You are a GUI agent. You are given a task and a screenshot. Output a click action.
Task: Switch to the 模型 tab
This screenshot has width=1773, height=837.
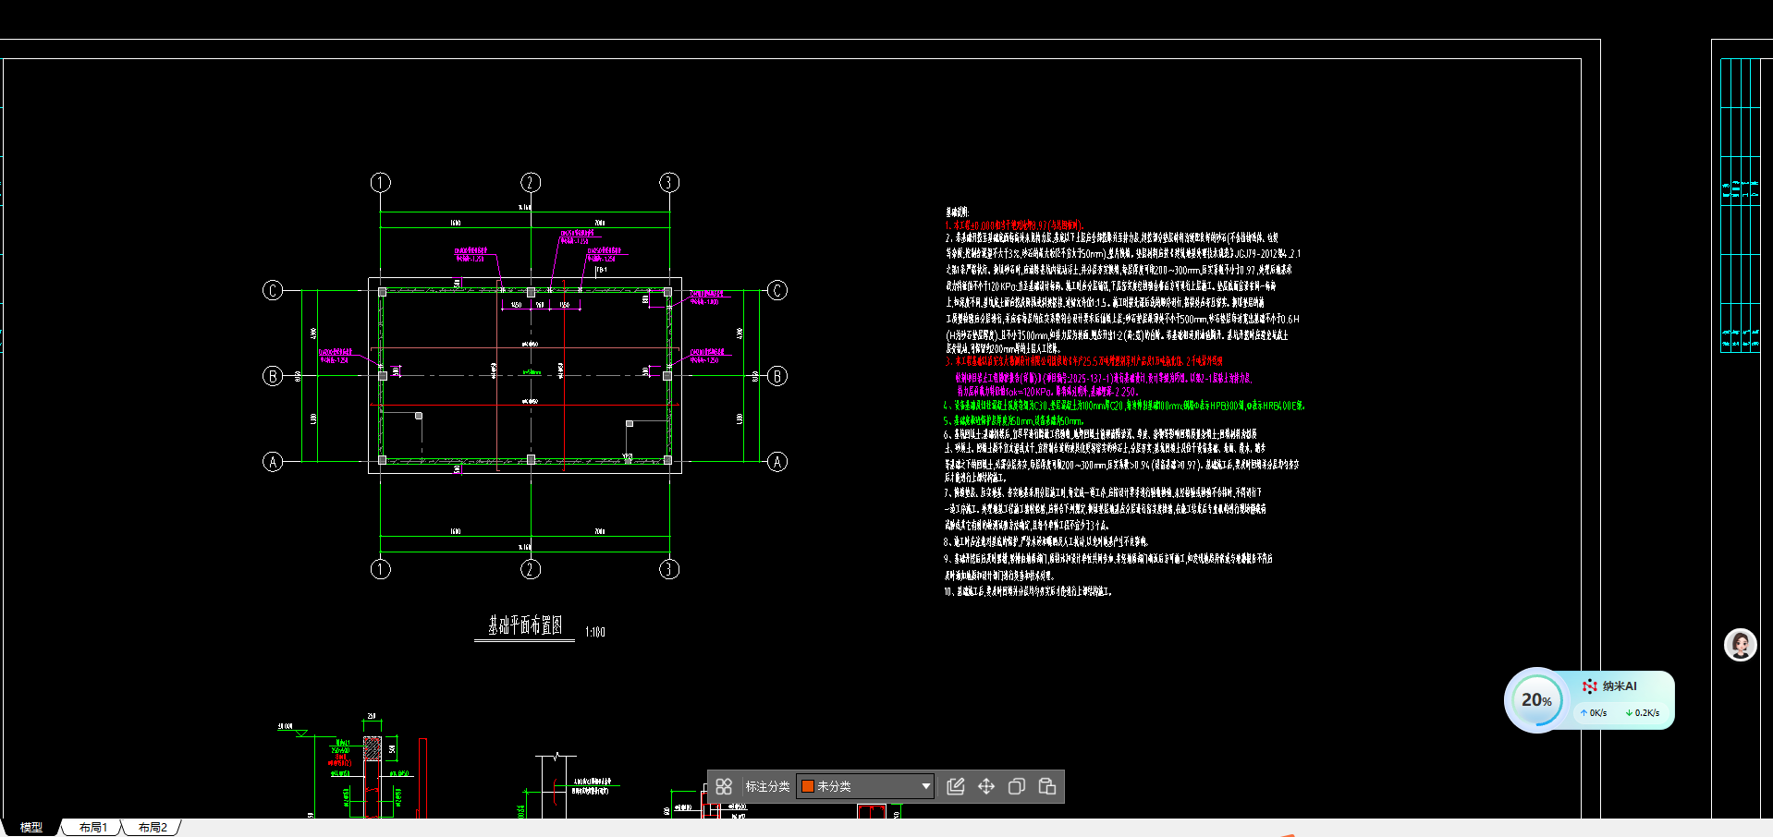coord(31,827)
